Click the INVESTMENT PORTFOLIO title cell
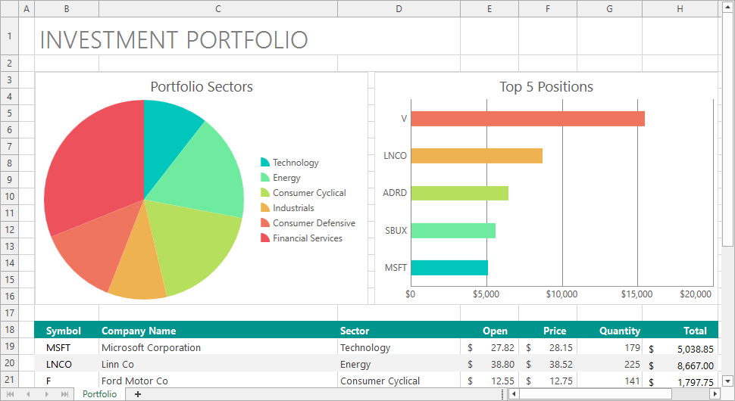 pos(174,39)
